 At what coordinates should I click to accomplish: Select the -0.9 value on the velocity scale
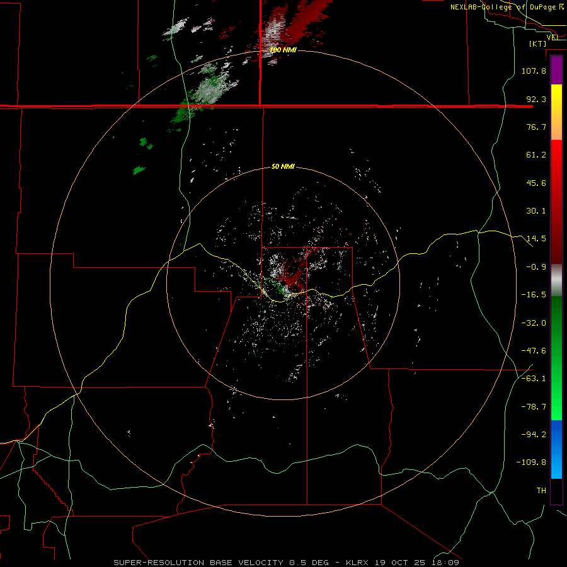(536, 267)
